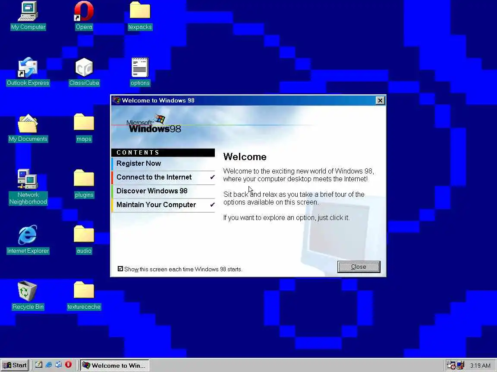Select the texpacks folder icon

tap(140, 15)
